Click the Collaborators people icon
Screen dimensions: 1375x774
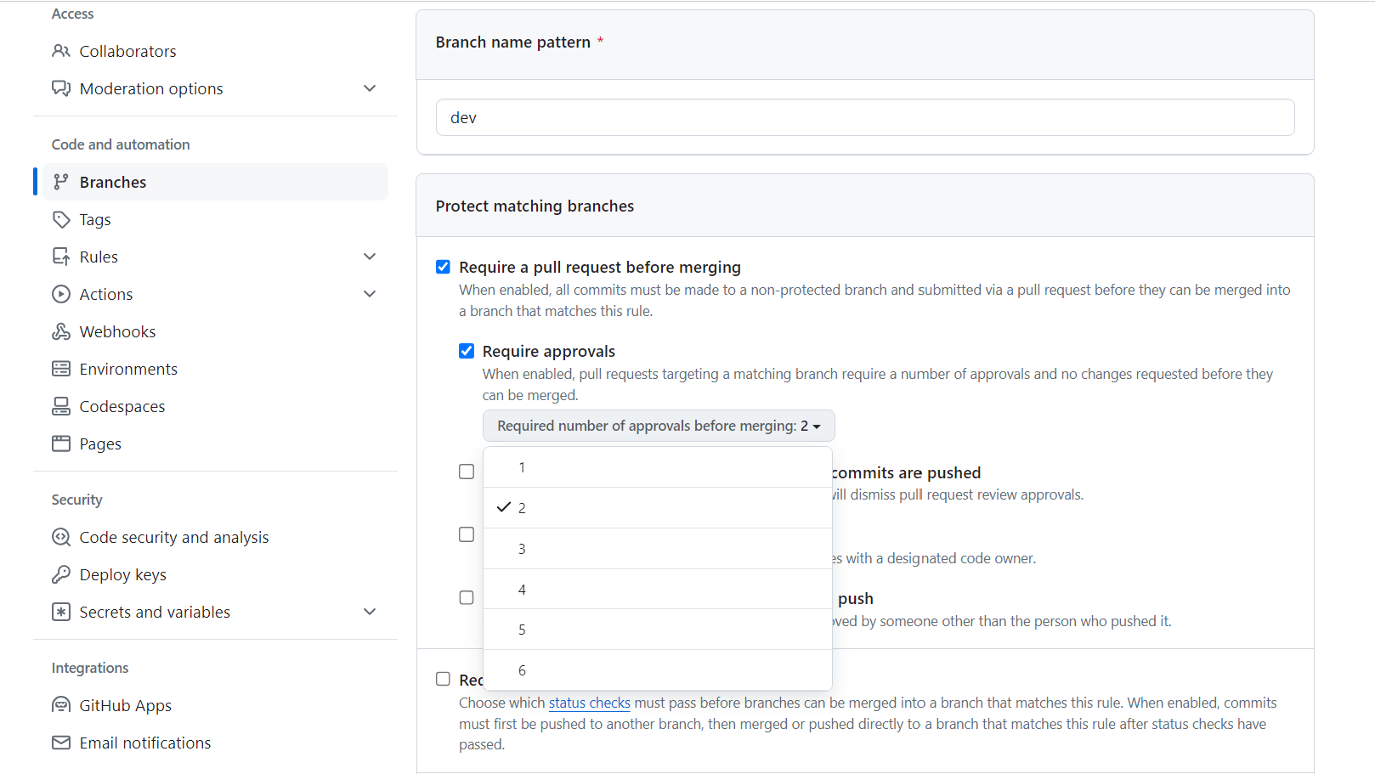[61, 51]
